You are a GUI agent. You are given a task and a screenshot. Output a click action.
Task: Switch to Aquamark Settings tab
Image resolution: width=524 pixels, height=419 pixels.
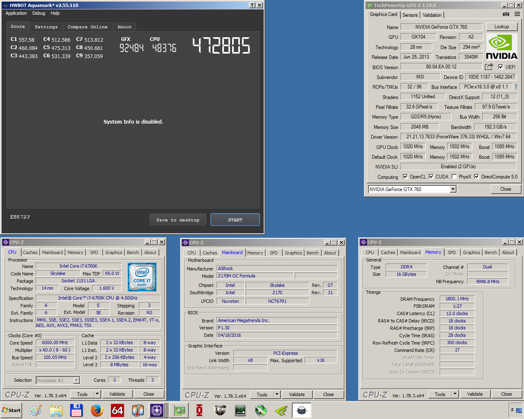pos(46,27)
